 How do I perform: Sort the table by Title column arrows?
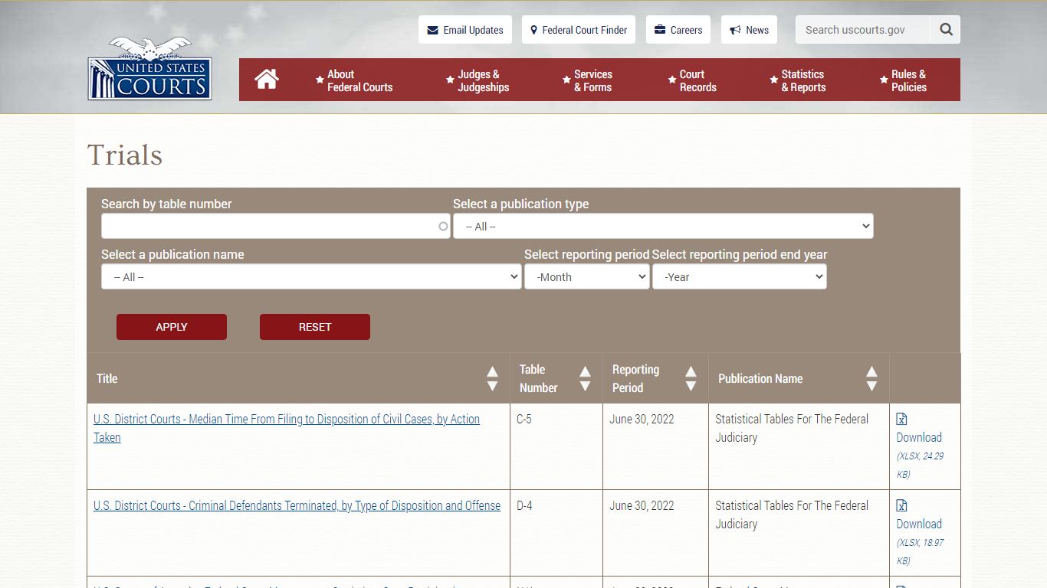492,378
